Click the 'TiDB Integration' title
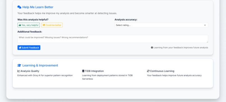The height and width of the screenshot is (102, 226). [x=94, y=71]
